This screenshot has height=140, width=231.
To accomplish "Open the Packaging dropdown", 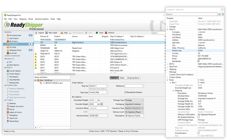I will point(134,104).
